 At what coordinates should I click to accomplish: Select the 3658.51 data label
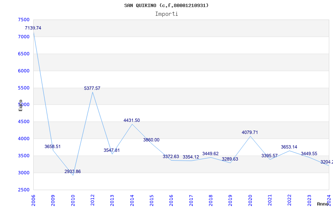52,146
